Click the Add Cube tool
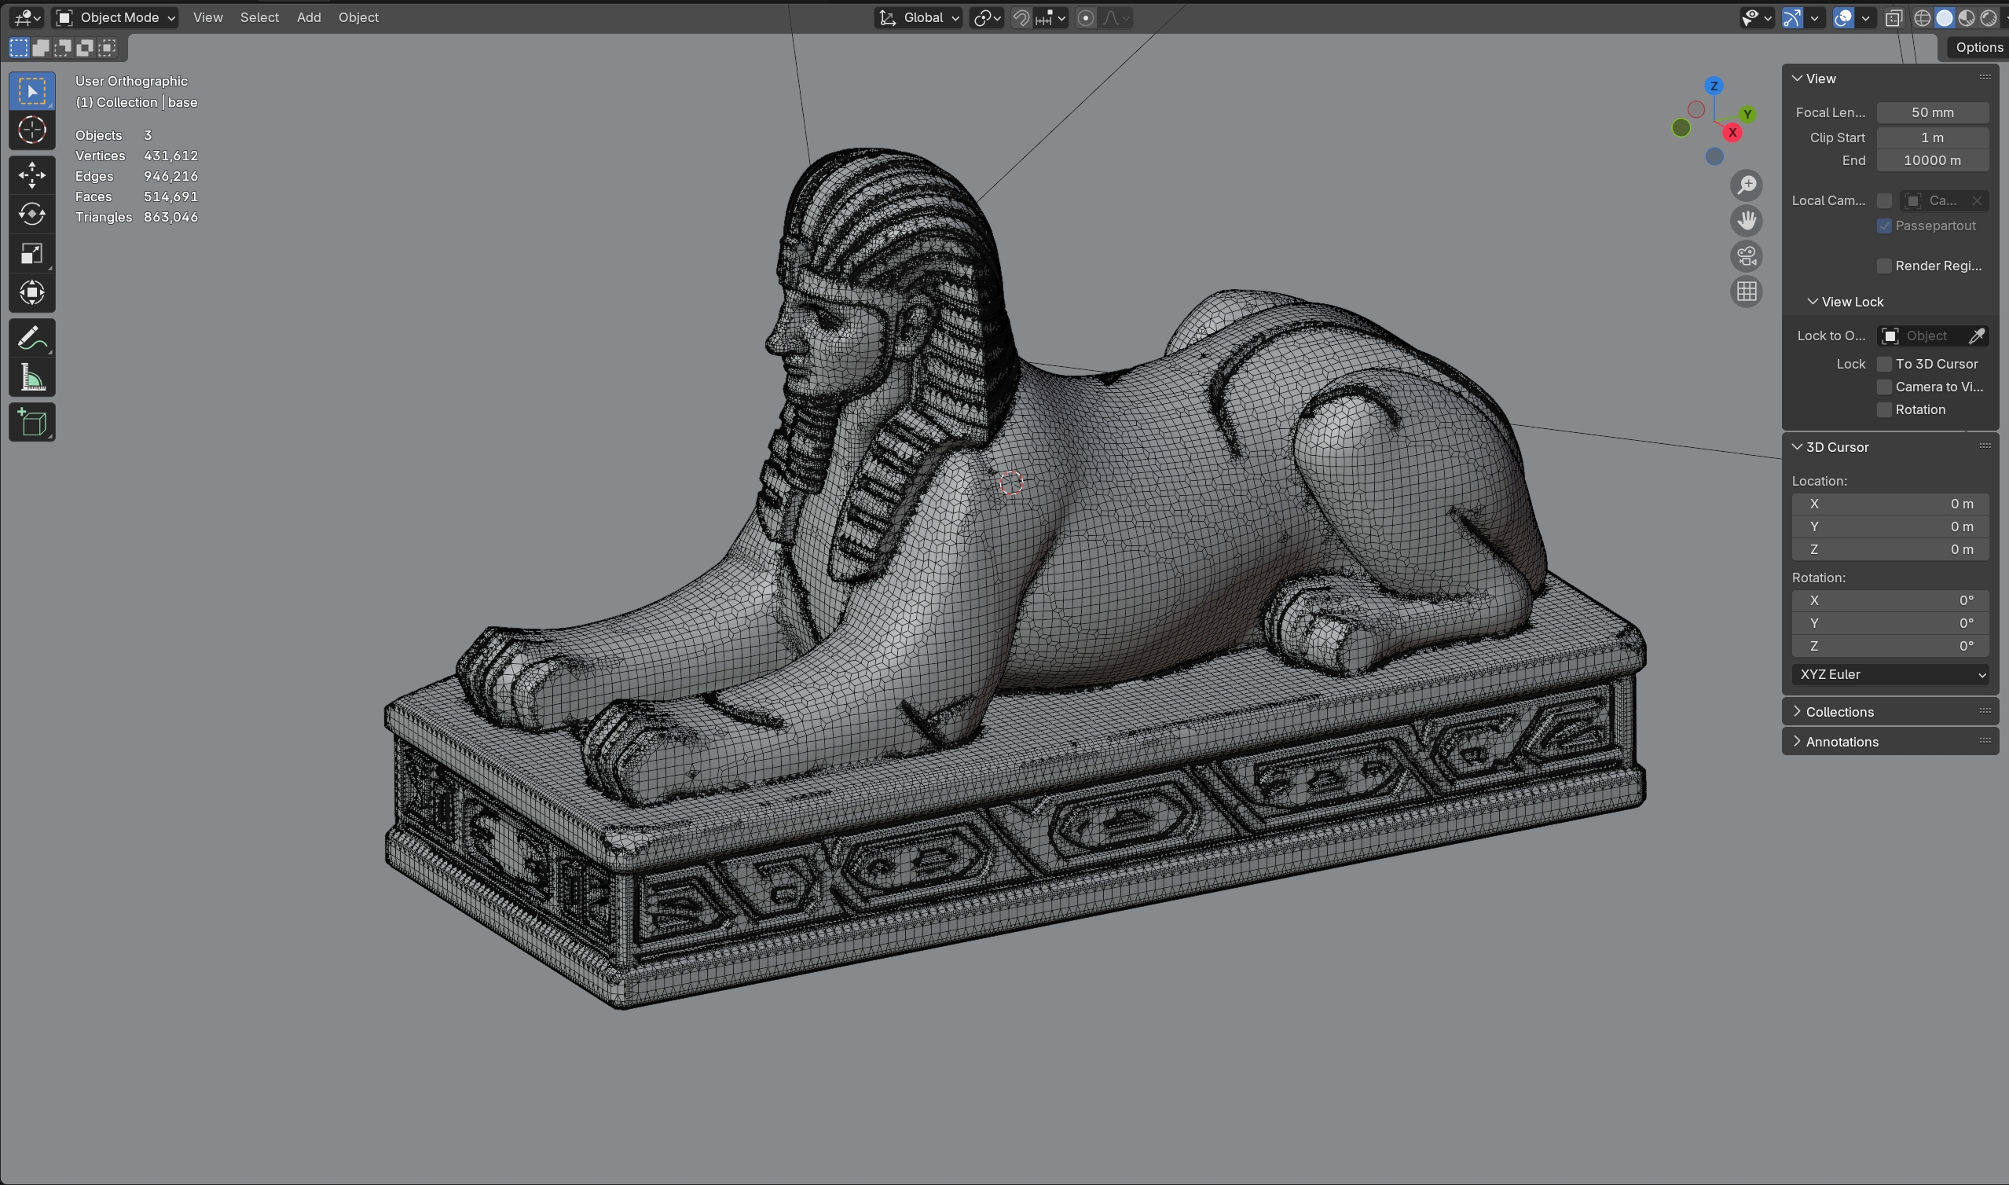Viewport: 2009px width, 1185px height. (32, 423)
